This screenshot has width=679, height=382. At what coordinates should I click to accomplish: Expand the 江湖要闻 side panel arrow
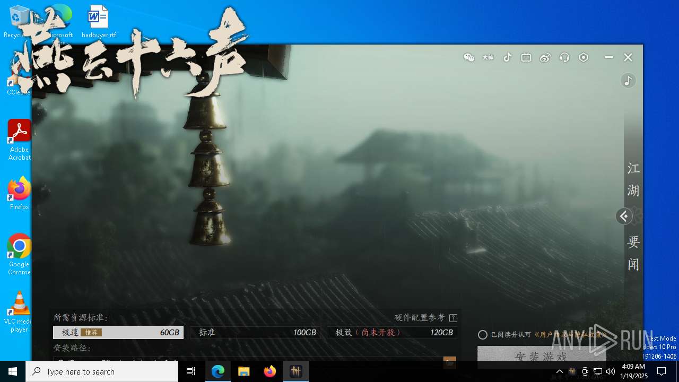[624, 216]
